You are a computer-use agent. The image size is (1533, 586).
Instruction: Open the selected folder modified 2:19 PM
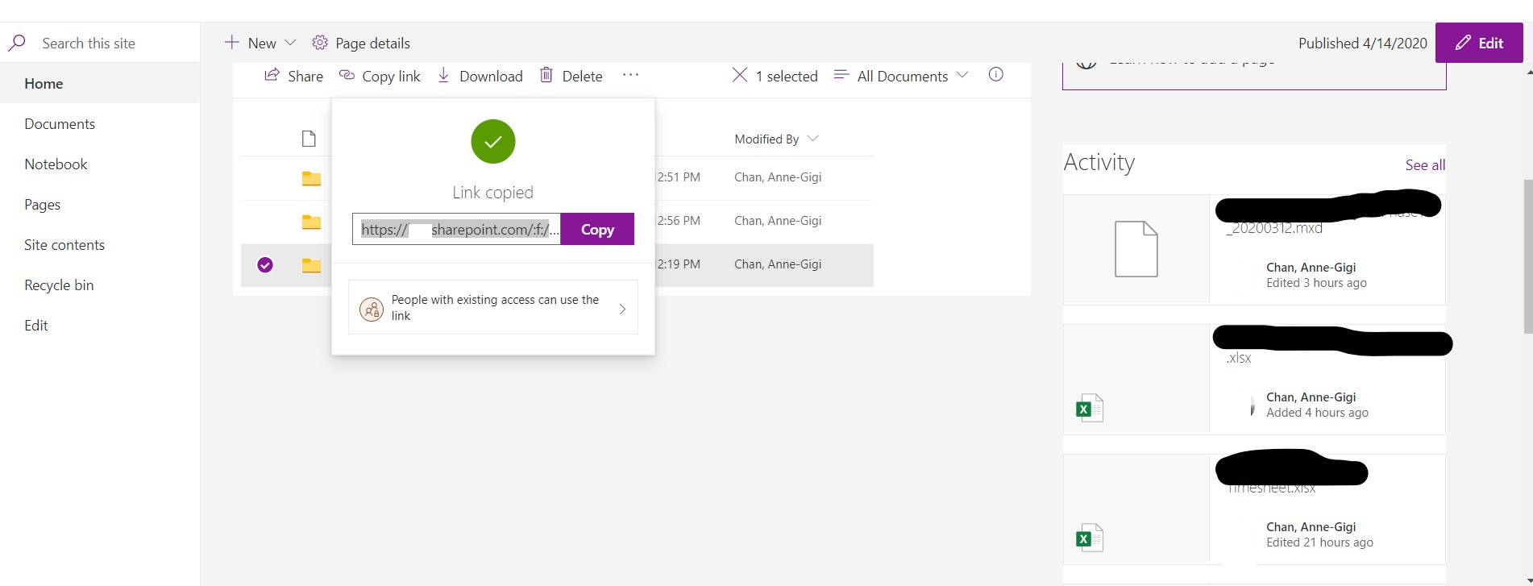(x=311, y=265)
